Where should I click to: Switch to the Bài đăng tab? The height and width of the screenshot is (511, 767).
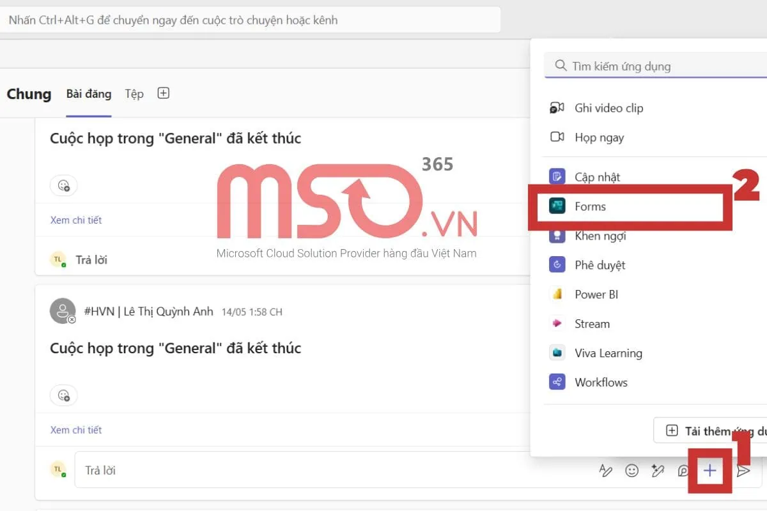(x=89, y=94)
